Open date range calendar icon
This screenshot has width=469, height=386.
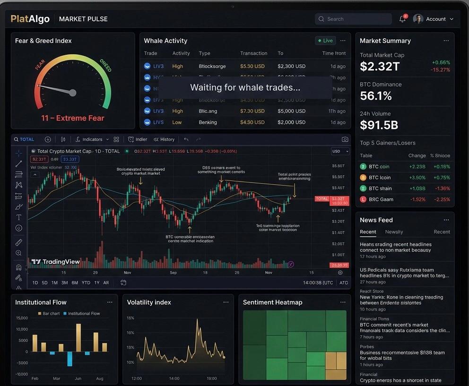coord(123,283)
